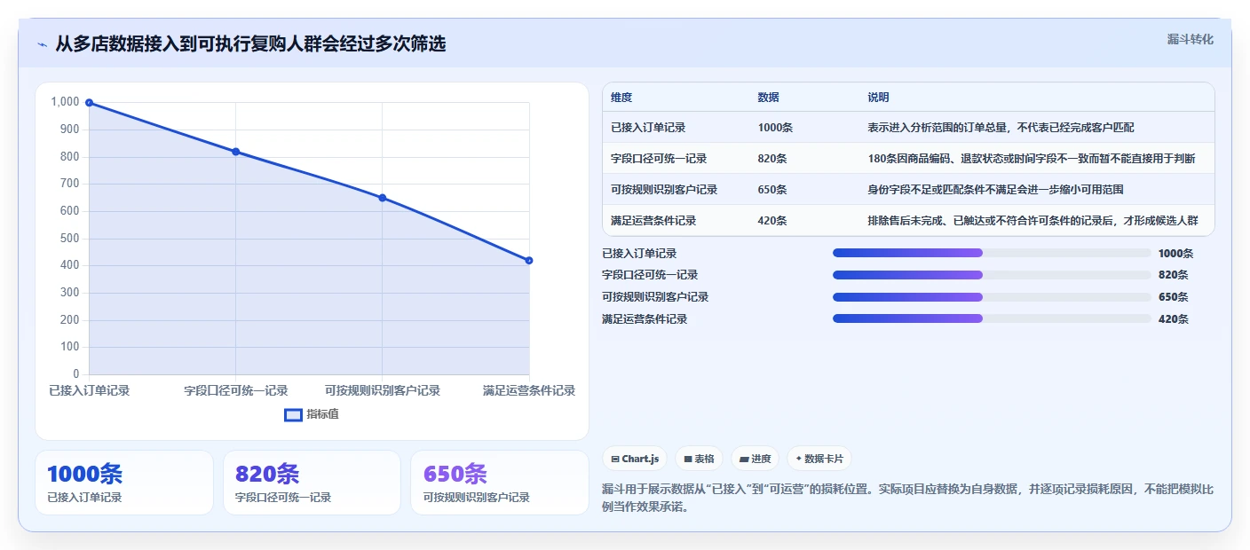Click the progress bar for 已接入订单记录
Screen dimensions: 1250x550
coord(992,253)
